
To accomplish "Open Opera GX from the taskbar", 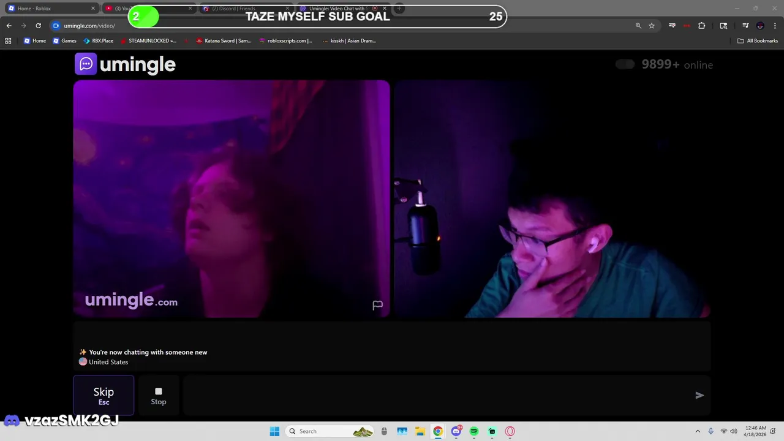I will (x=510, y=431).
